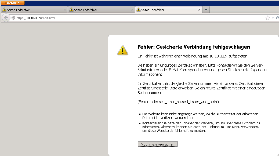Open a new tab with plus button
The image size is (279, 156).
pos(206,10)
